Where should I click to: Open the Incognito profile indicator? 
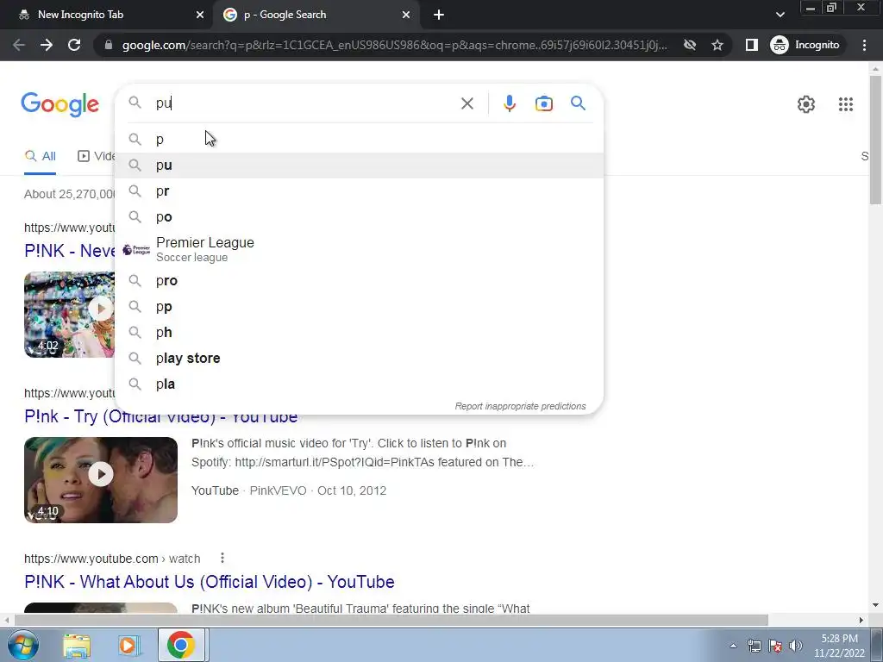pos(805,45)
